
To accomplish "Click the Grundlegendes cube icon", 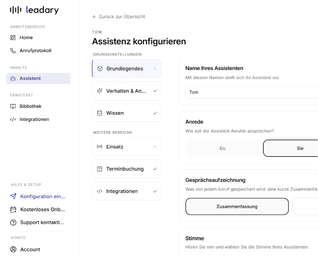I will point(100,69).
